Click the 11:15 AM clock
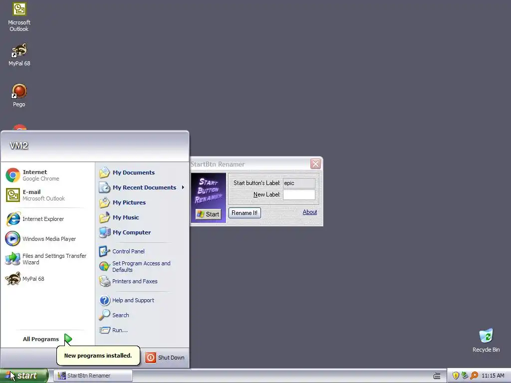Viewport: 511px width, 383px height. pos(493,376)
